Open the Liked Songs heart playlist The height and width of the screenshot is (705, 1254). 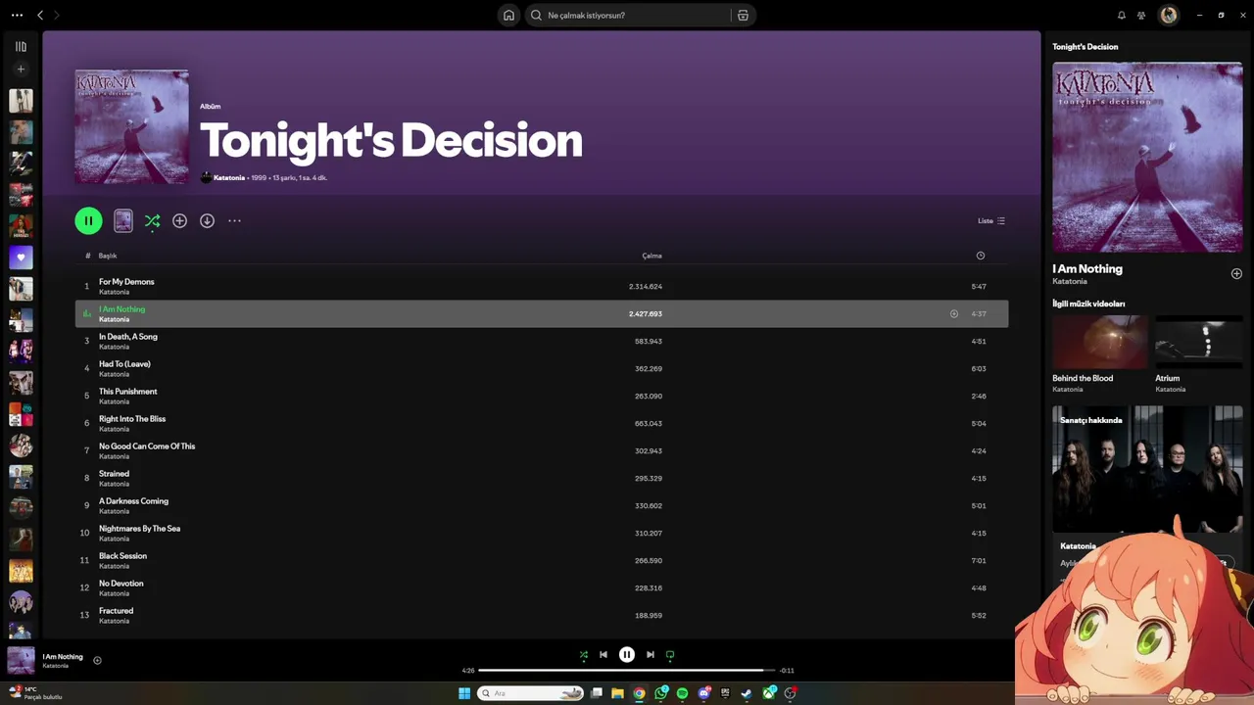[x=21, y=258]
